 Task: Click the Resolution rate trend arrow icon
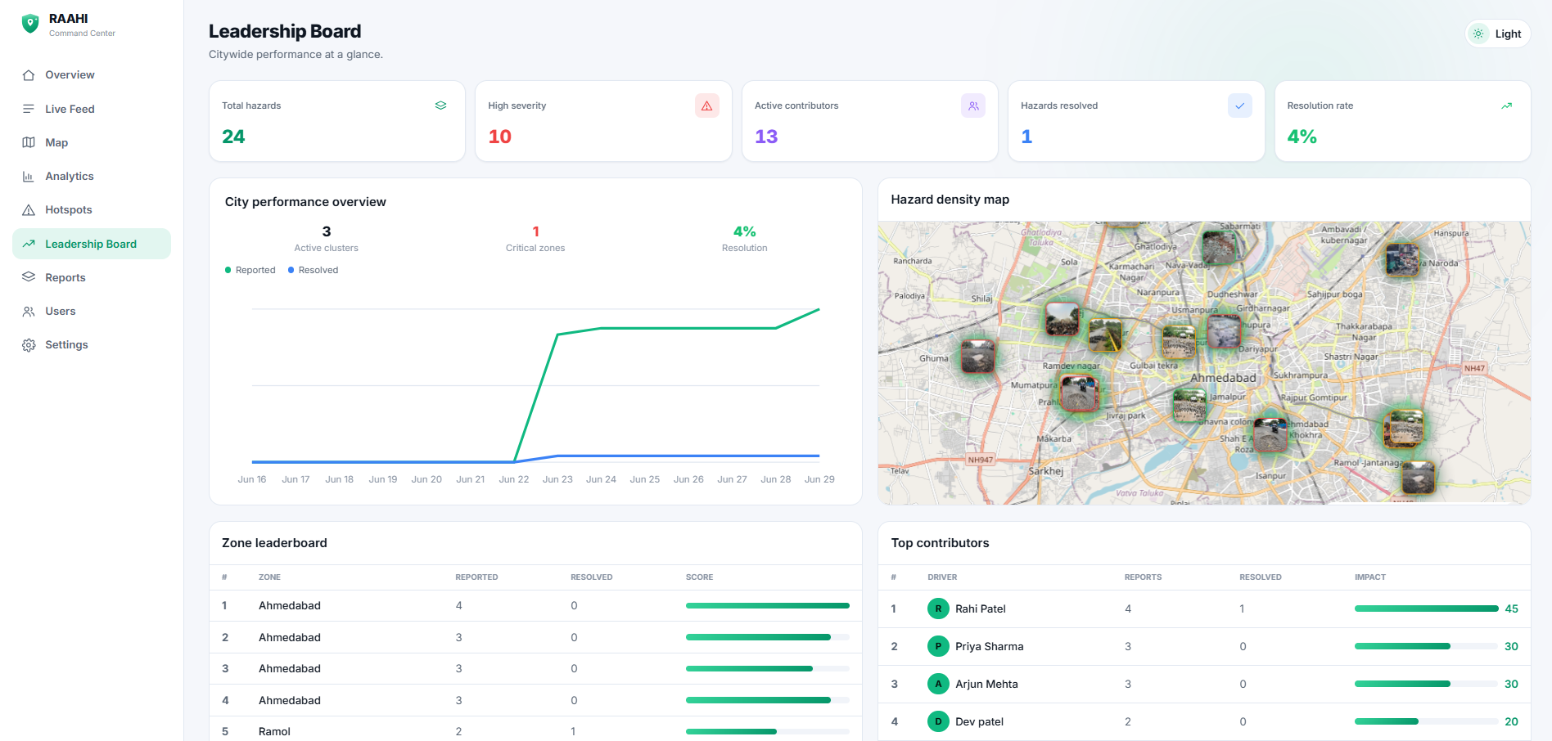point(1506,106)
